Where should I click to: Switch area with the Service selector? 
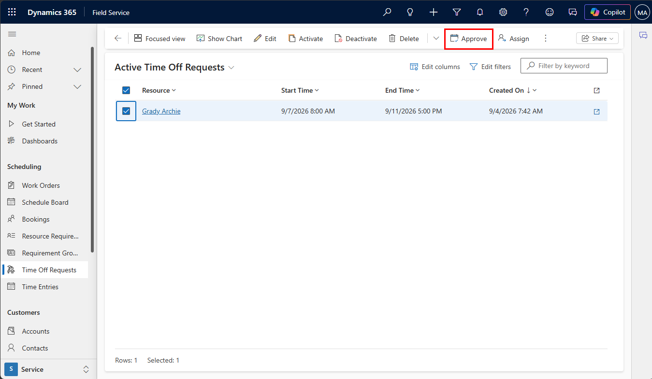point(47,369)
